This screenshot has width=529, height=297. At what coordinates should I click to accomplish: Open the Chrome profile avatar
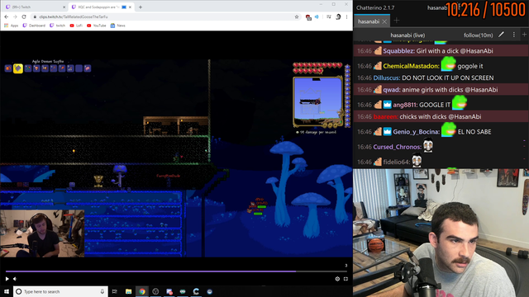pyautogui.click(x=338, y=16)
